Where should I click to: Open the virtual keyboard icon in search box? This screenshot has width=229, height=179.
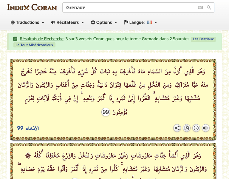coord(200,7)
